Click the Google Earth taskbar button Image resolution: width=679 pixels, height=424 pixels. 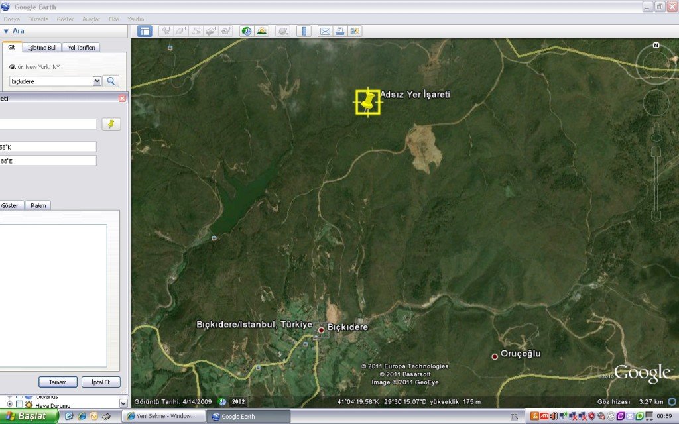248,416
